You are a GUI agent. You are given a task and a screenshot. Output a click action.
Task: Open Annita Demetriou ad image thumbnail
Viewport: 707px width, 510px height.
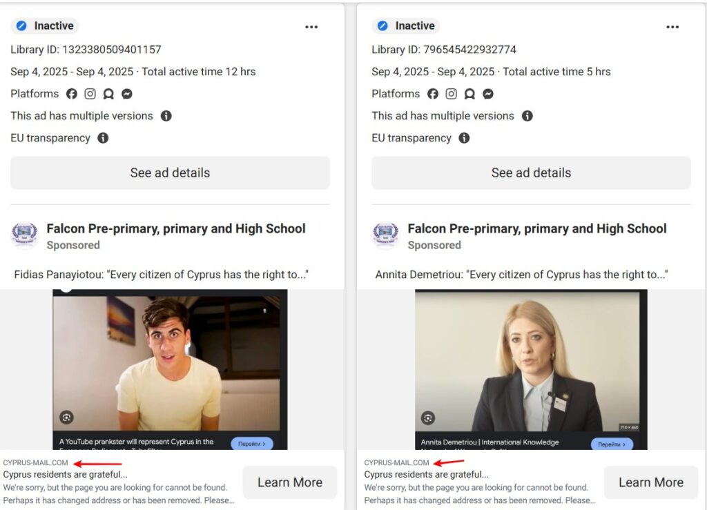click(531, 369)
